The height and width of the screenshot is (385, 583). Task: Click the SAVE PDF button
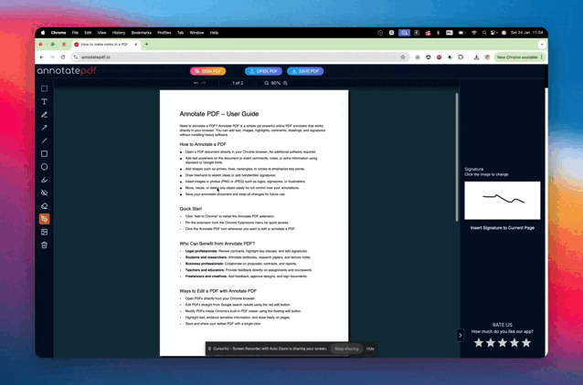(x=305, y=70)
